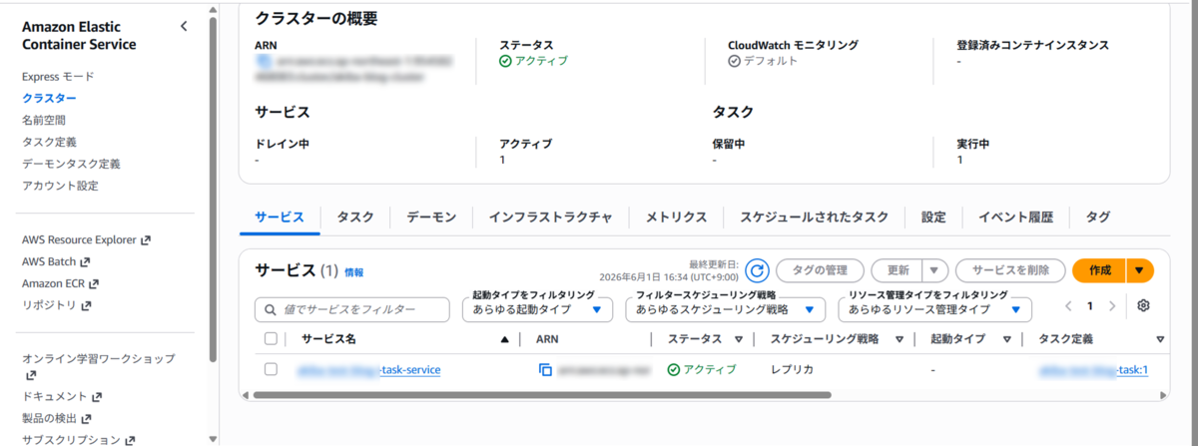Click the レプリカ scheduling strategy cell
The width and height of the screenshot is (1198, 446).
pos(793,370)
